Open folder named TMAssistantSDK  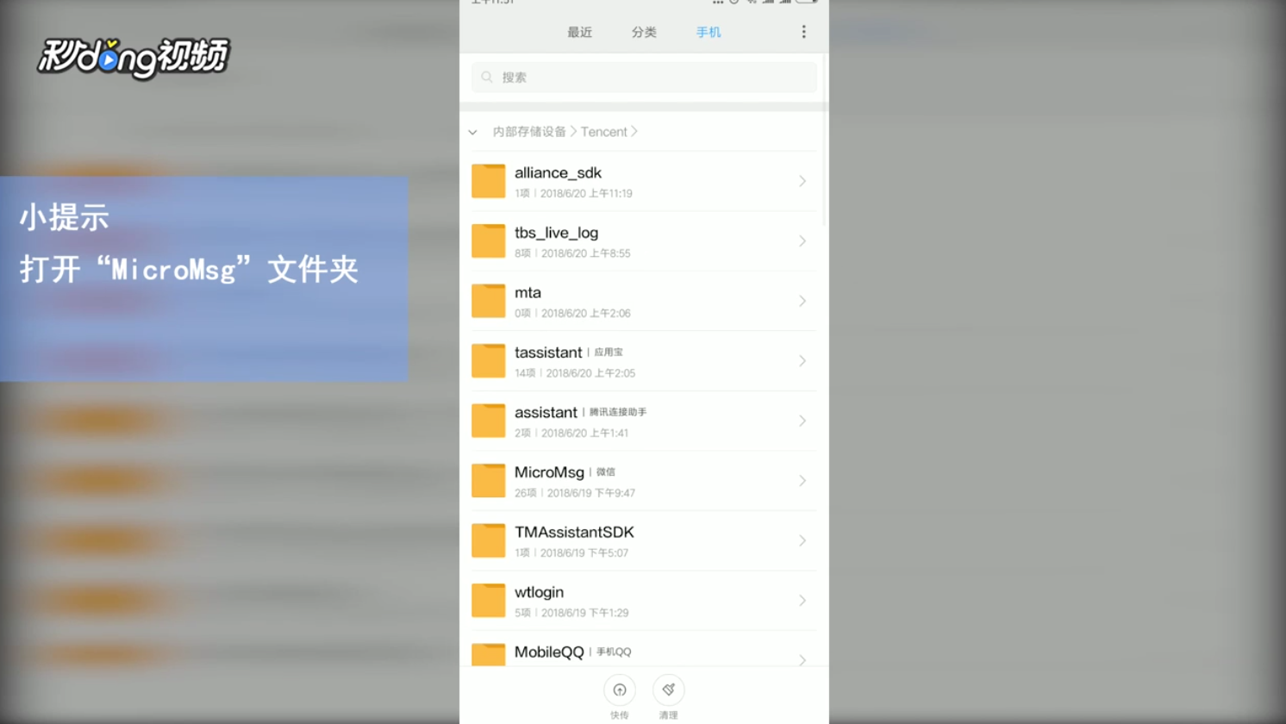pos(644,540)
